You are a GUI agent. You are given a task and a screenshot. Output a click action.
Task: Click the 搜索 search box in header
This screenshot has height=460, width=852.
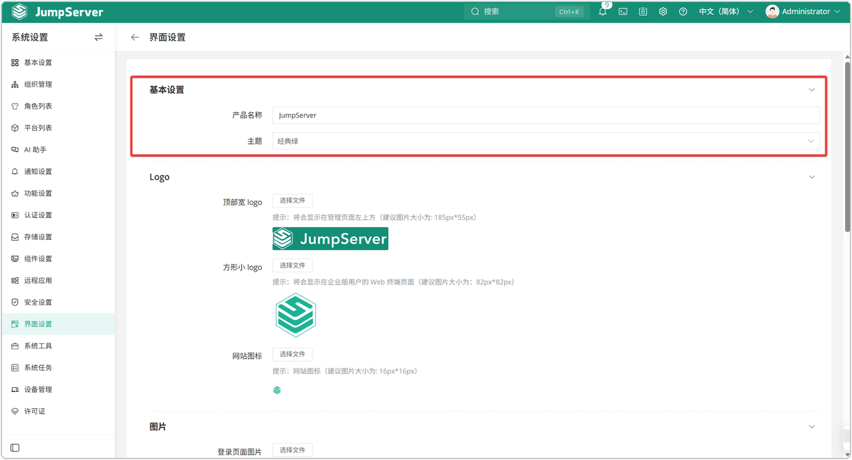(526, 12)
